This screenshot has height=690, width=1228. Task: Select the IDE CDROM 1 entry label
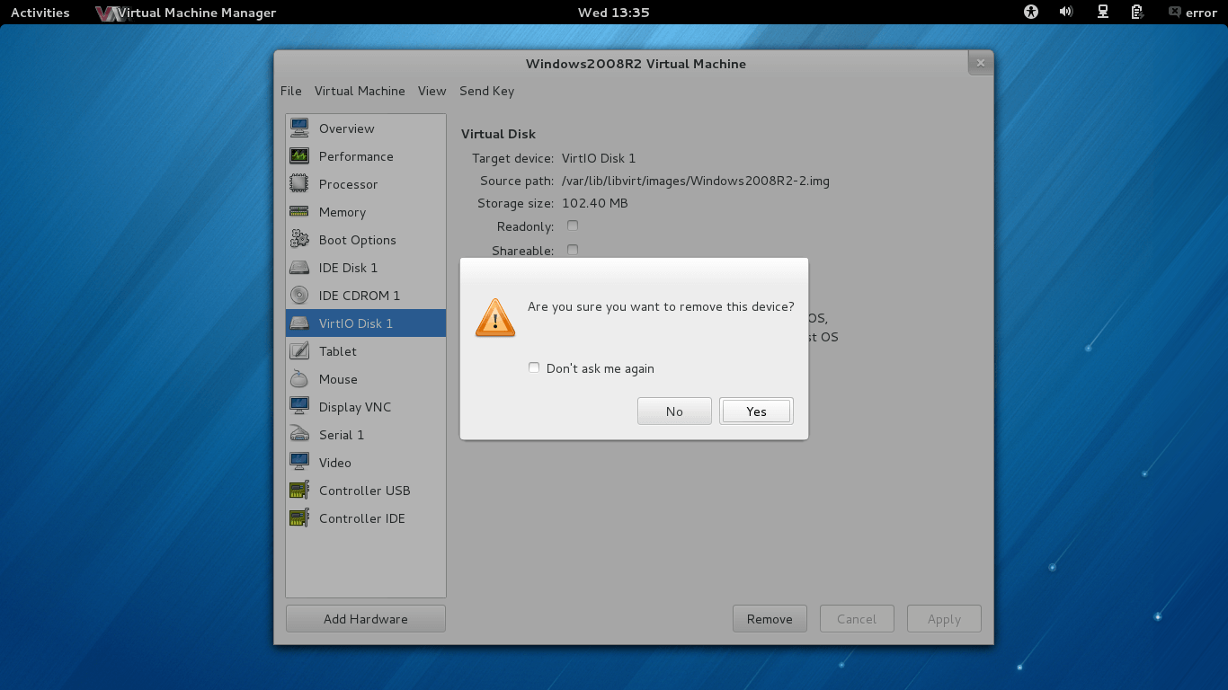(360, 296)
